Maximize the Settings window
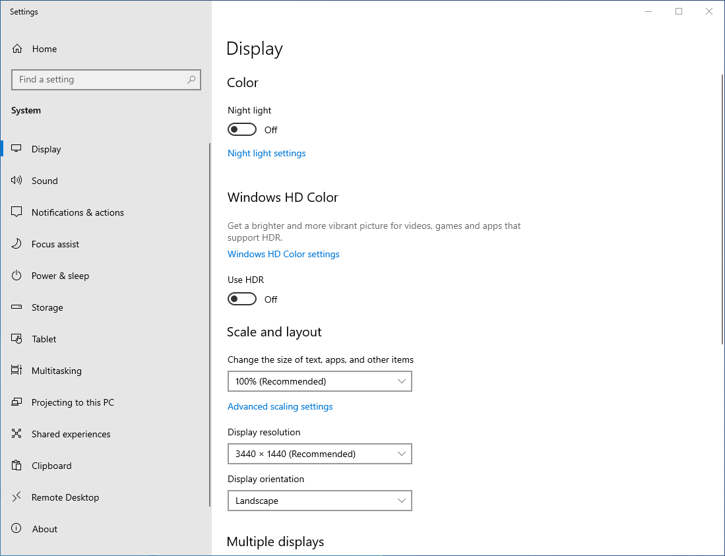The height and width of the screenshot is (556, 725). tap(679, 11)
